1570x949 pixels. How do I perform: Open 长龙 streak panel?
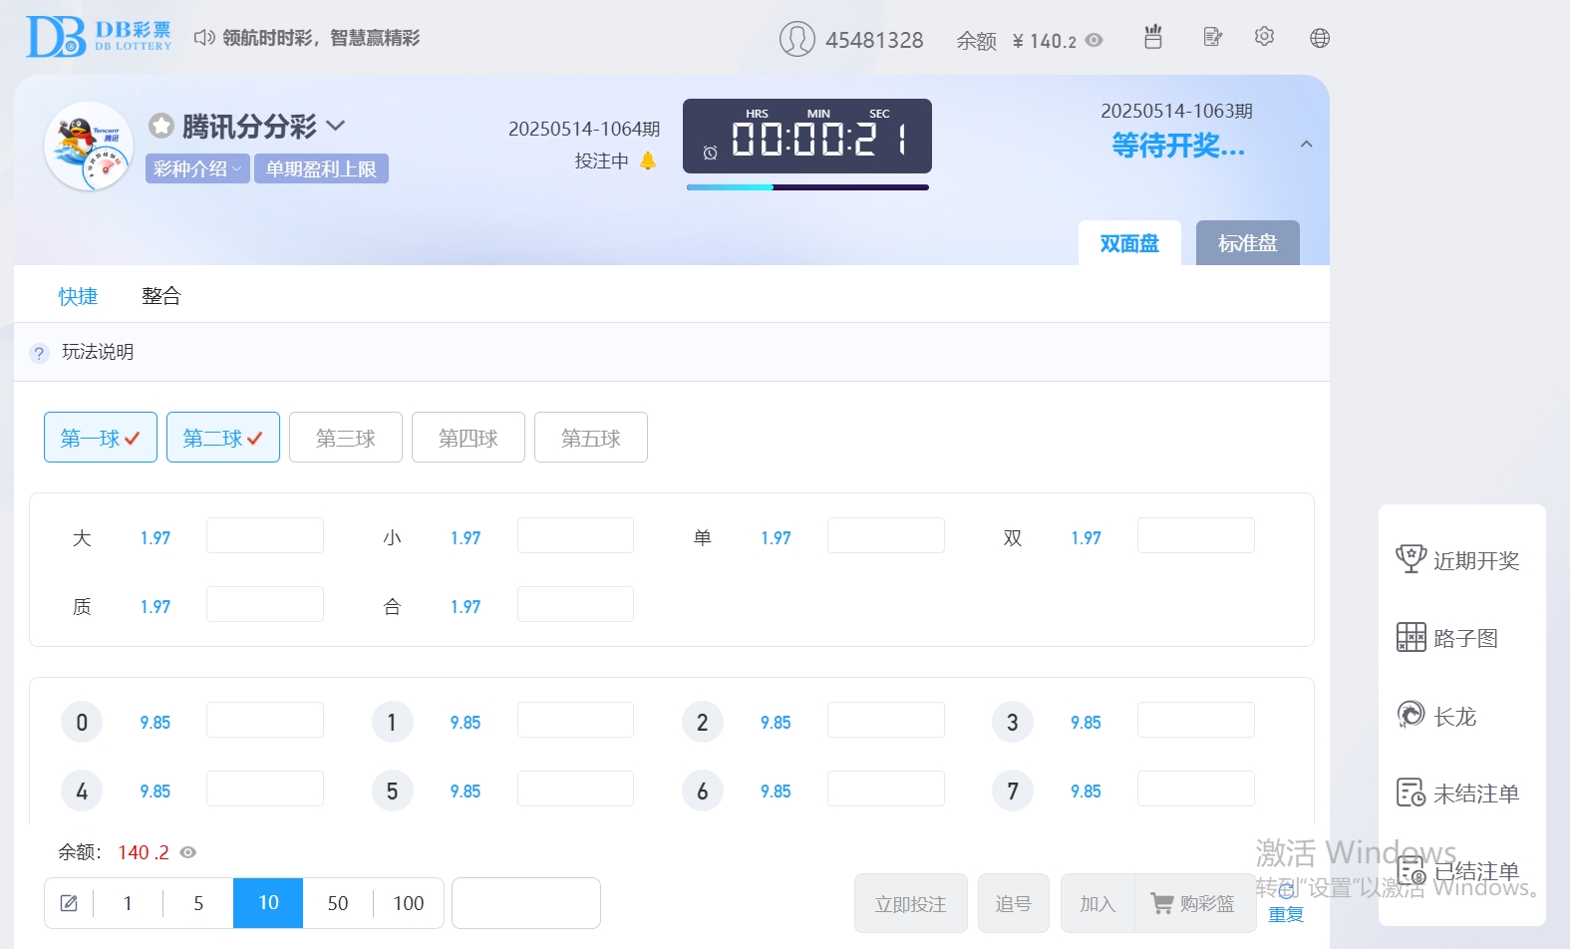click(x=1437, y=716)
